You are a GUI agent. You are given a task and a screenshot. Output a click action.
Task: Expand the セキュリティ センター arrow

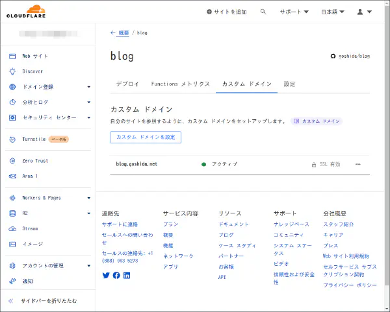point(89,117)
